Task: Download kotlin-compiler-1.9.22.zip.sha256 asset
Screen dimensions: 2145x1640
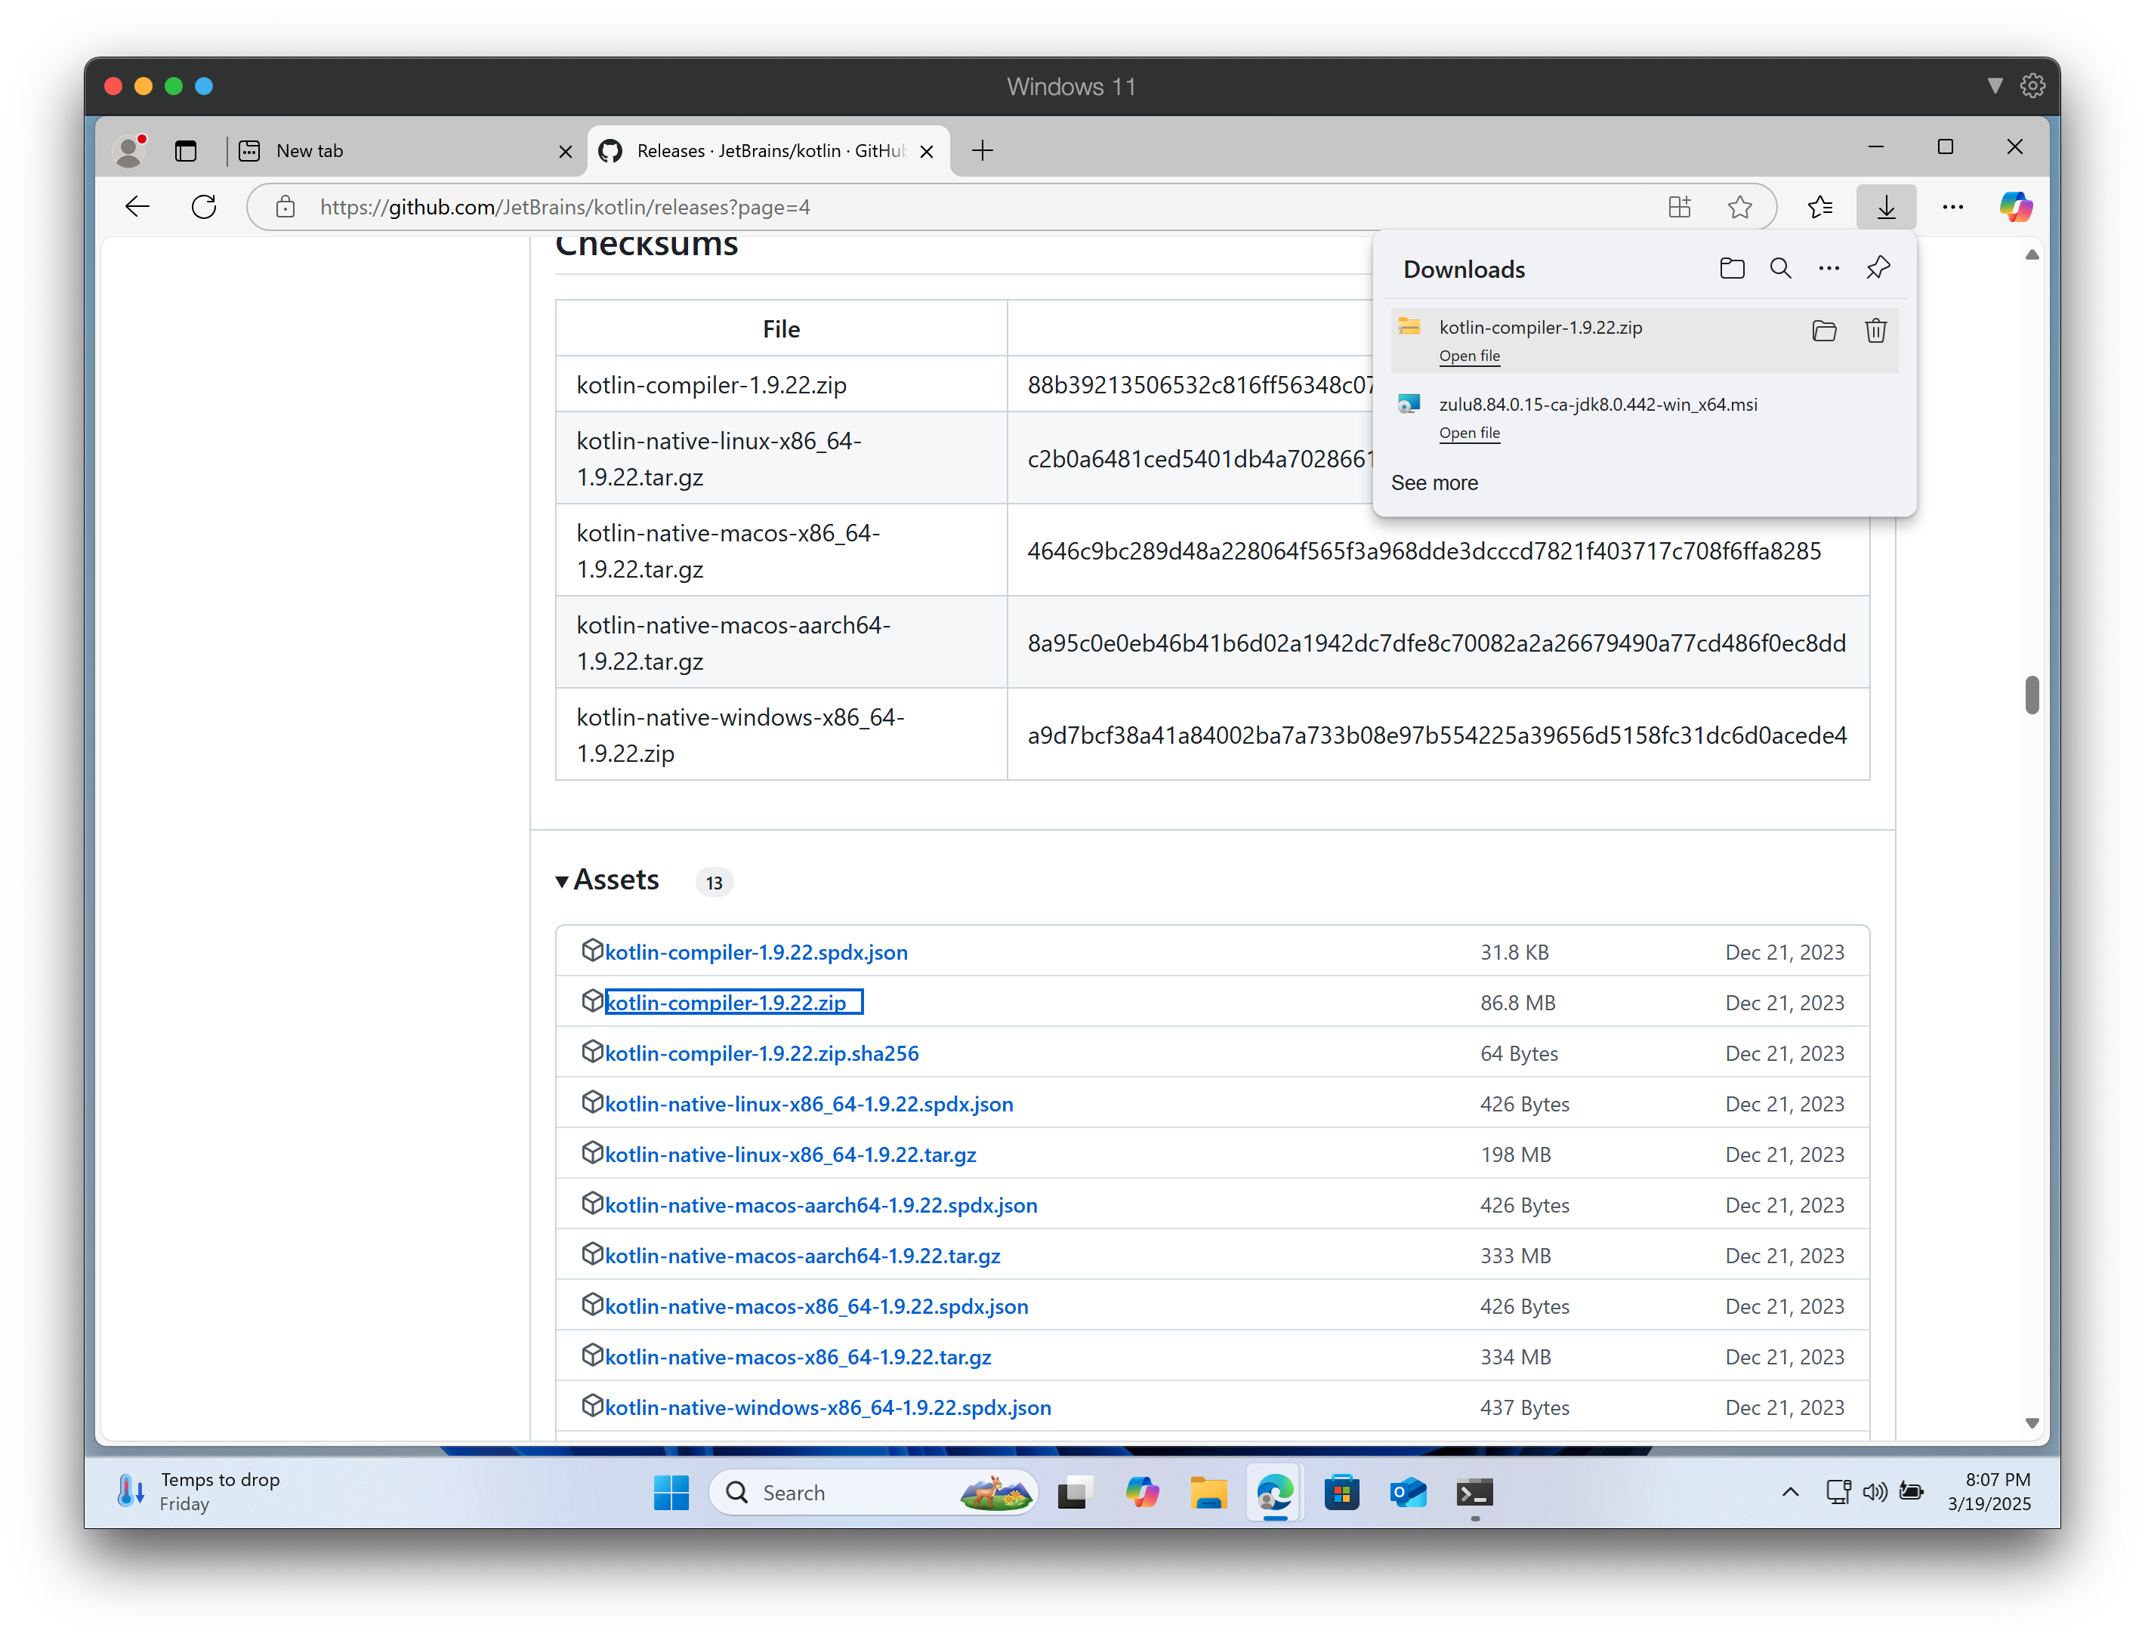Action: pyautogui.click(x=761, y=1053)
